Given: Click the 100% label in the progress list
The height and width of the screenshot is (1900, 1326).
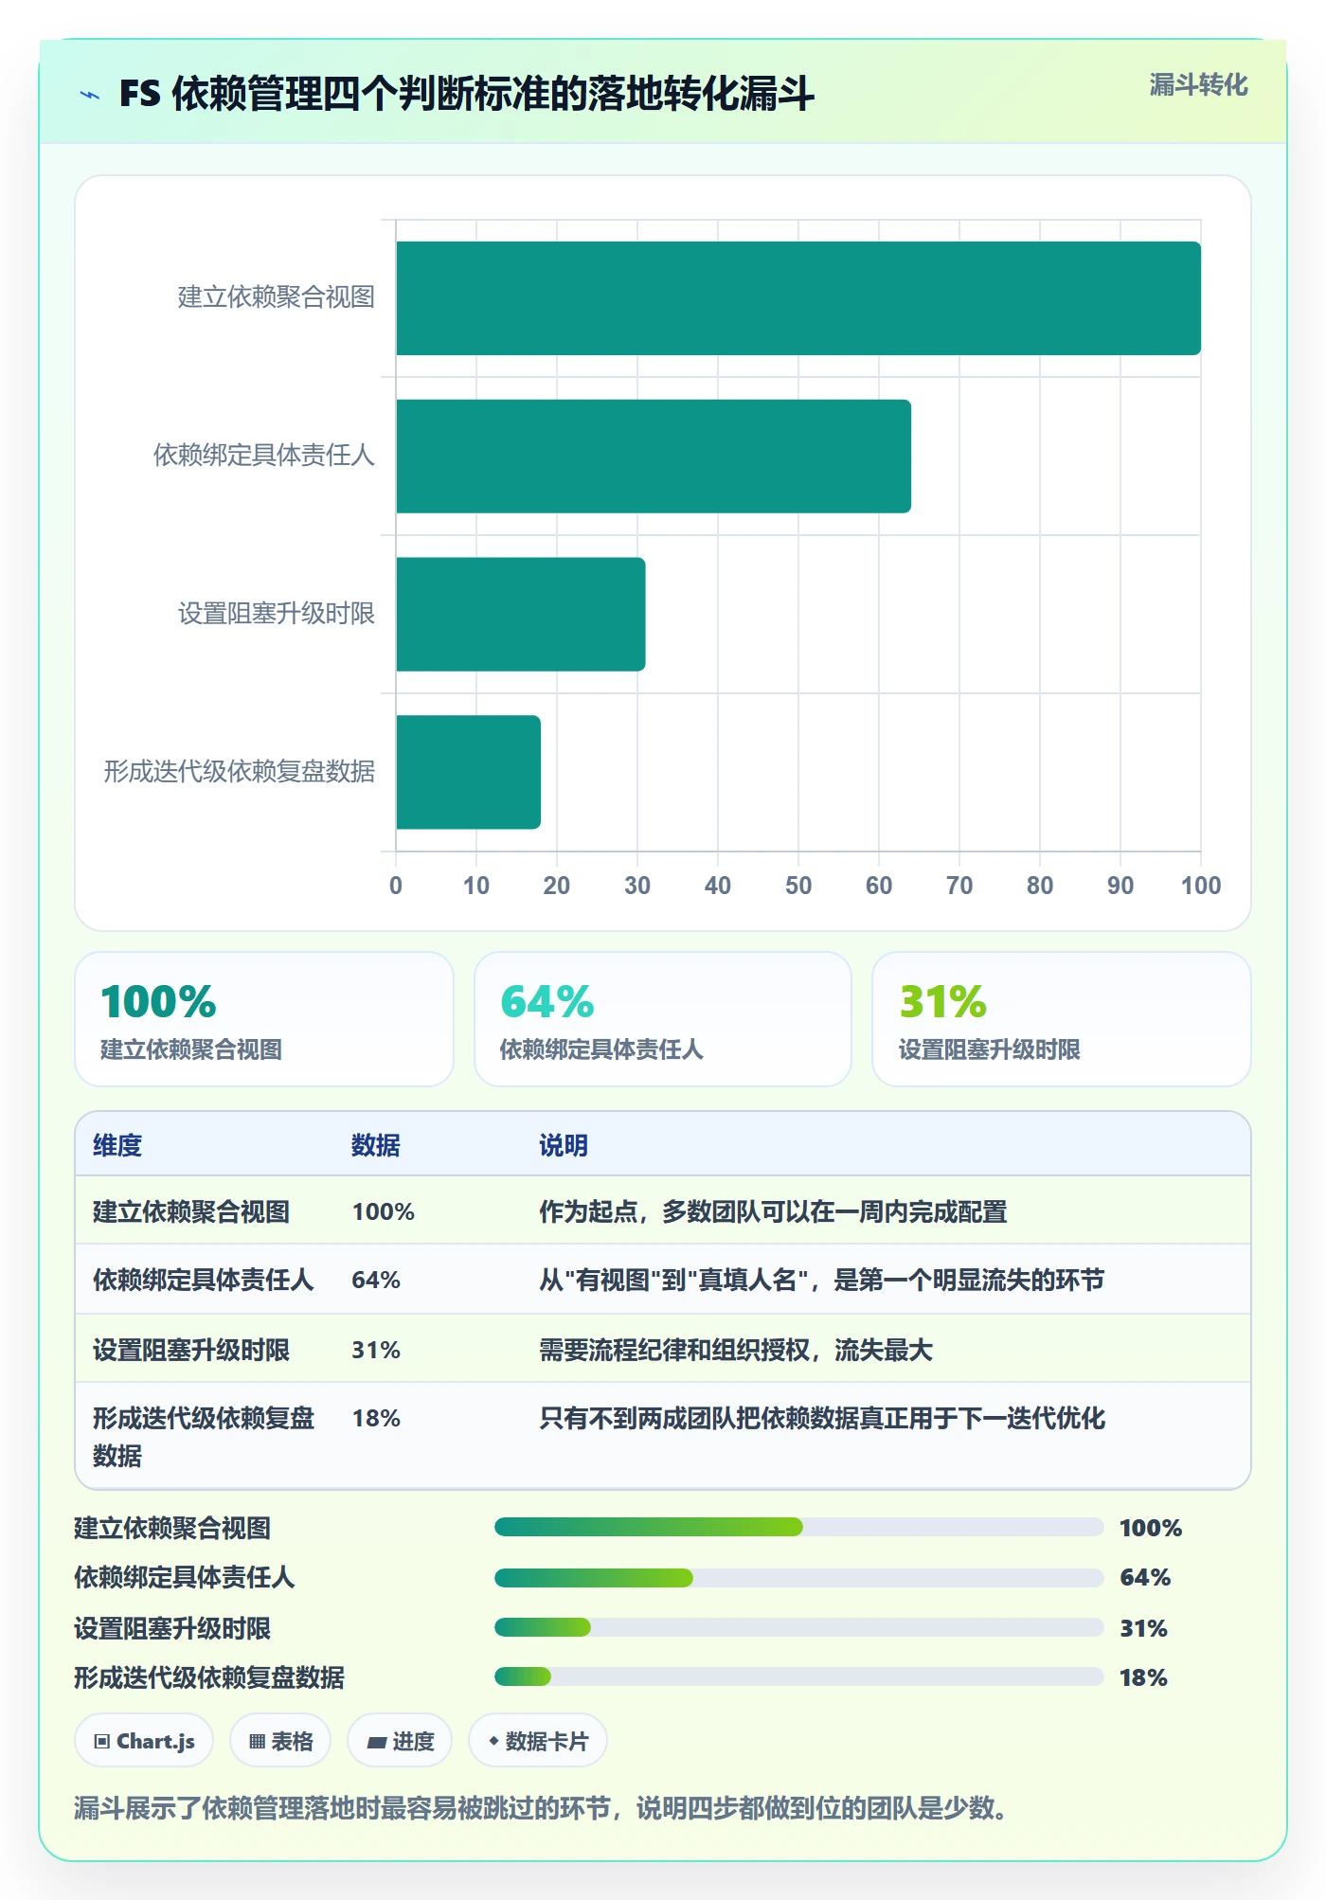Looking at the screenshot, I should [1151, 1528].
